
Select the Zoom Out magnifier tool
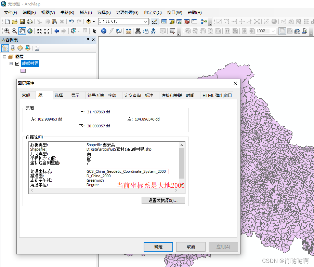tap(14, 31)
